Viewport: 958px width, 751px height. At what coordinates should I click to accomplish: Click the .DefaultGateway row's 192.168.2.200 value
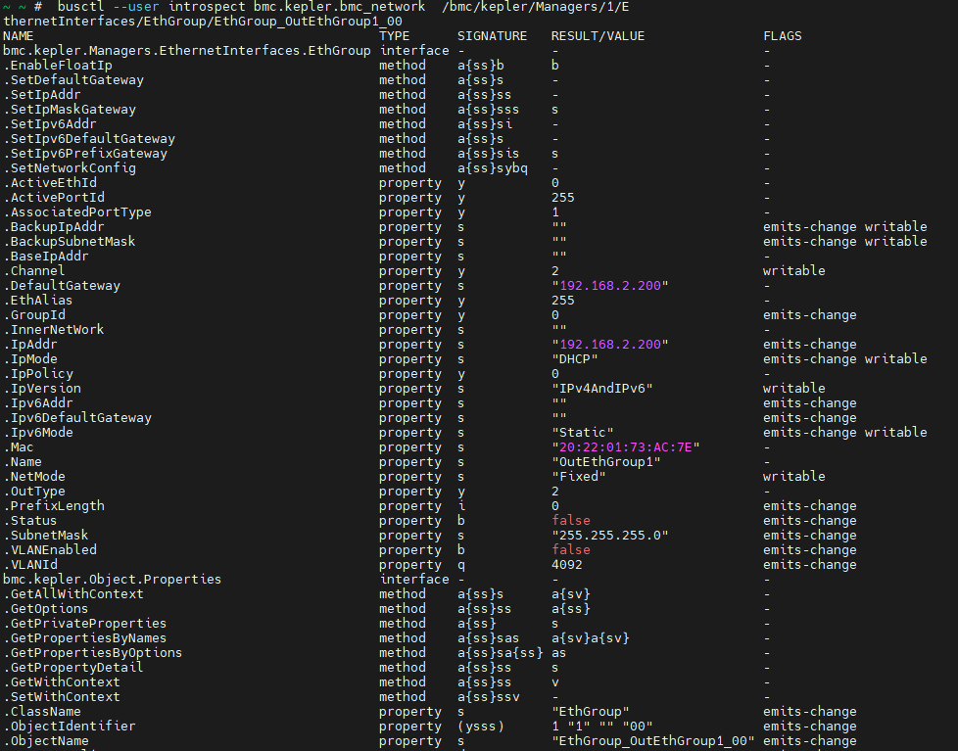point(609,286)
